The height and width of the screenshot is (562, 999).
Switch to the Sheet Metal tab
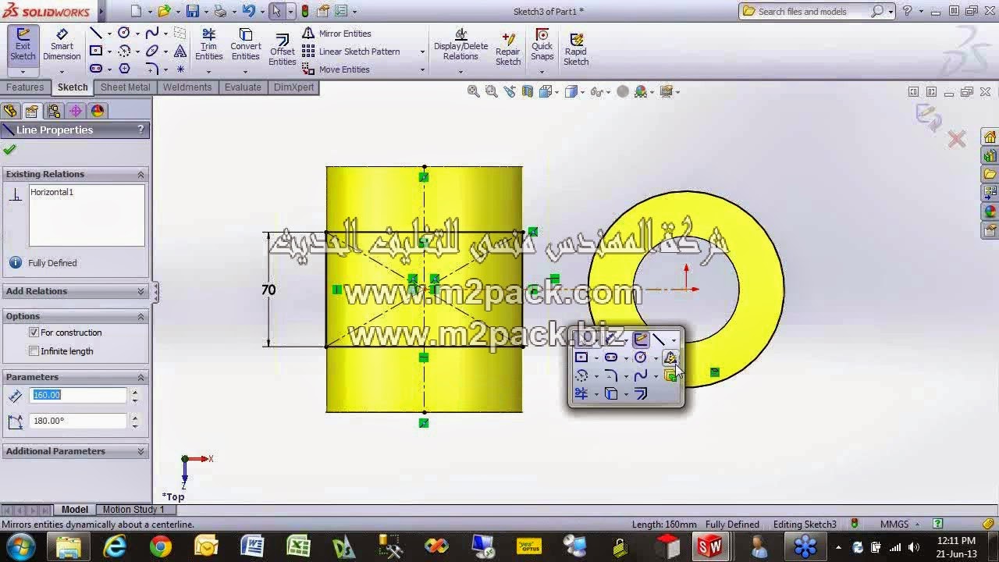pyautogui.click(x=125, y=87)
